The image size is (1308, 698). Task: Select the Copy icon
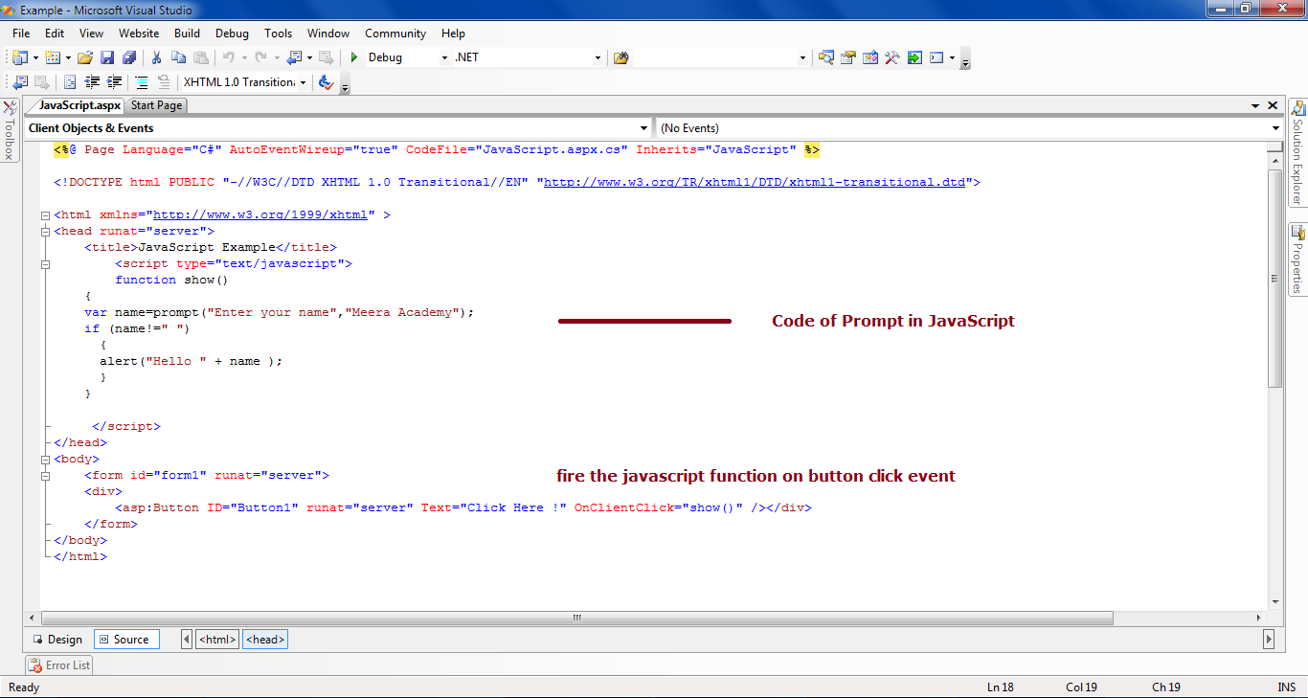point(177,57)
